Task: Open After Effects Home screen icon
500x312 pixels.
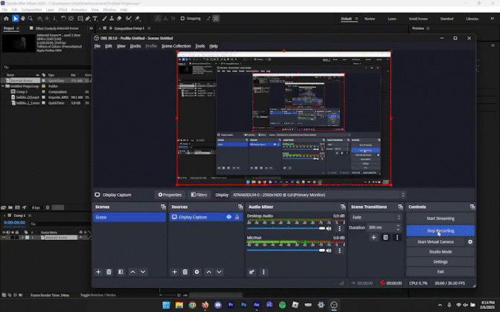Action: (6, 19)
